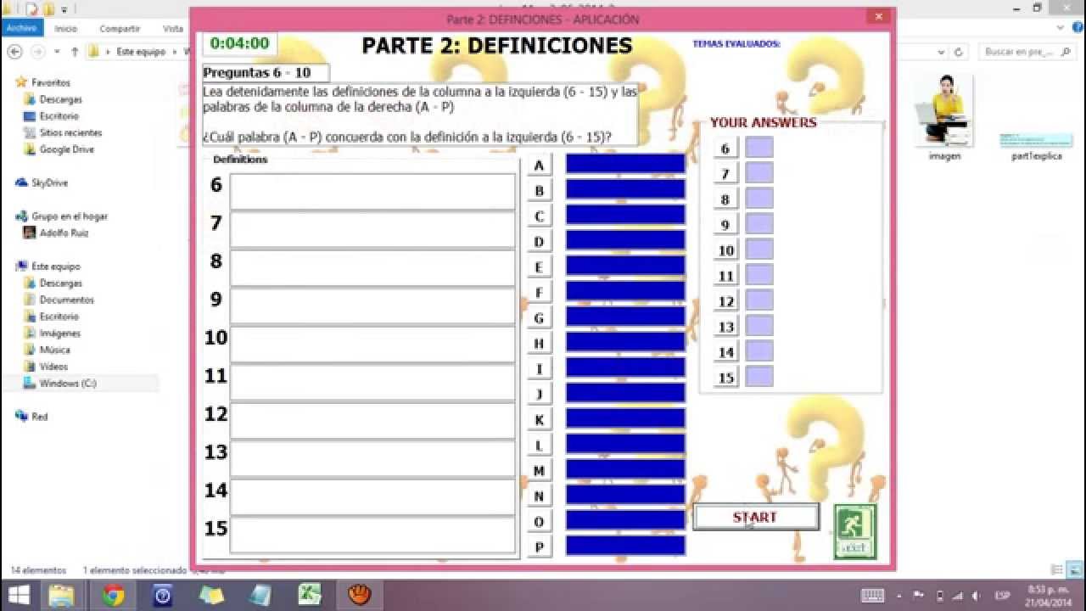Click the Windows Start button
Screen dimensions: 1086x611
tap(18, 595)
